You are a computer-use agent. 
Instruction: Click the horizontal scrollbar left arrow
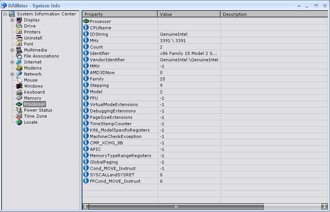pos(85,206)
